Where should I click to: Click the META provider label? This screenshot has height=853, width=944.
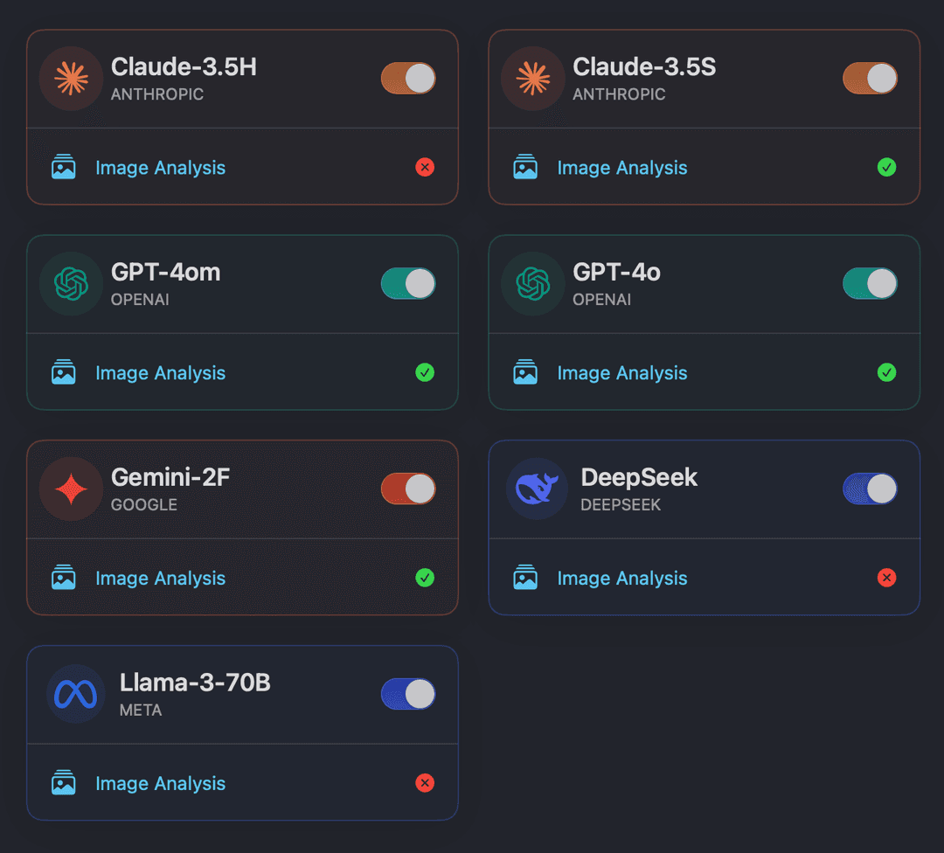pyautogui.click(x=140, y=711)
